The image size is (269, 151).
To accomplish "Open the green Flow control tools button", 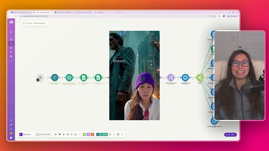I will 84,134.
